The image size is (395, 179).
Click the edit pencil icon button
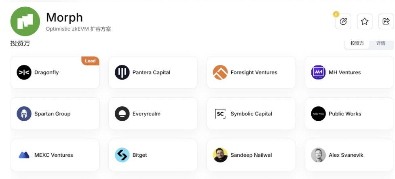click(x=343, y=21)
